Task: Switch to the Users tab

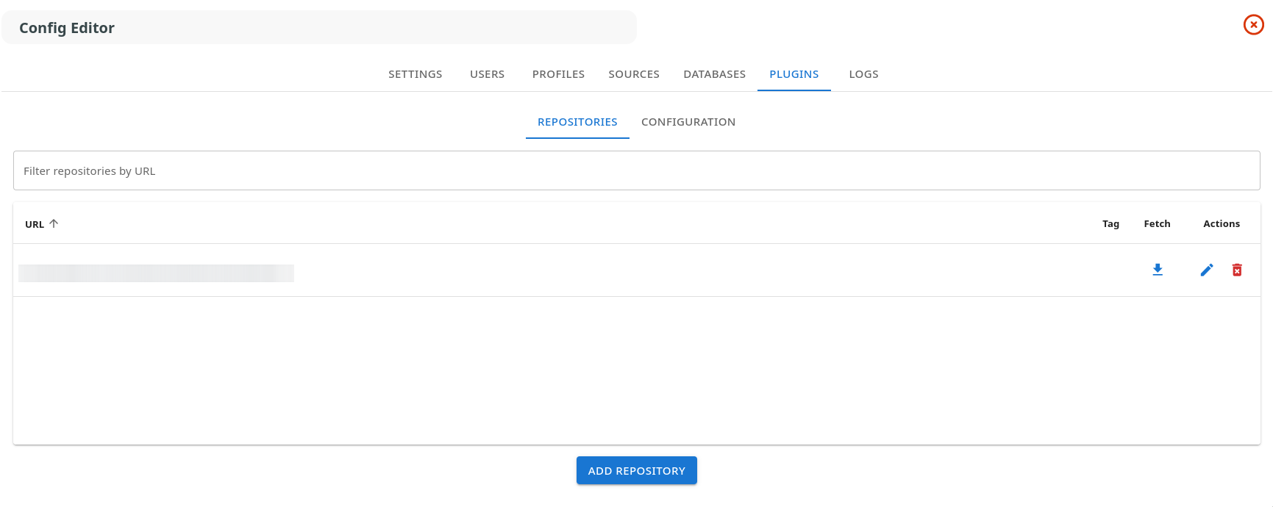Action: click(488, 74)
